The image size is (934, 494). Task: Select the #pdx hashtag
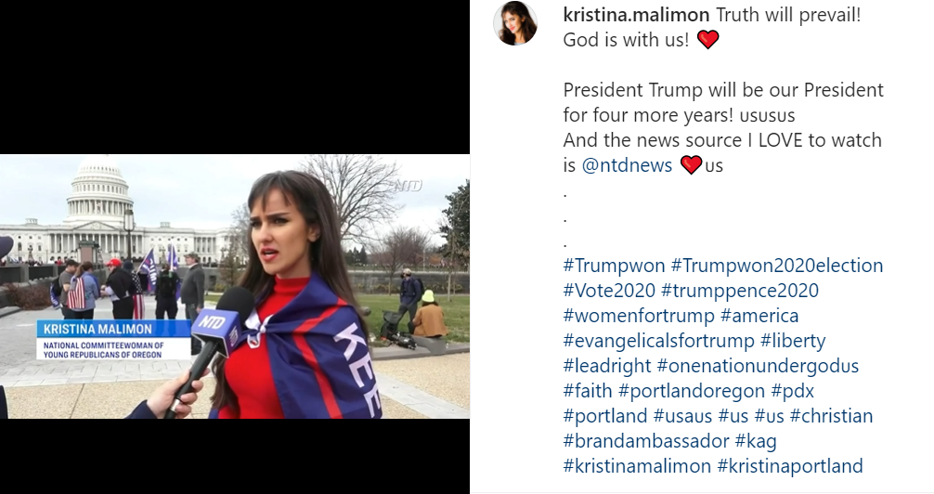792,390
